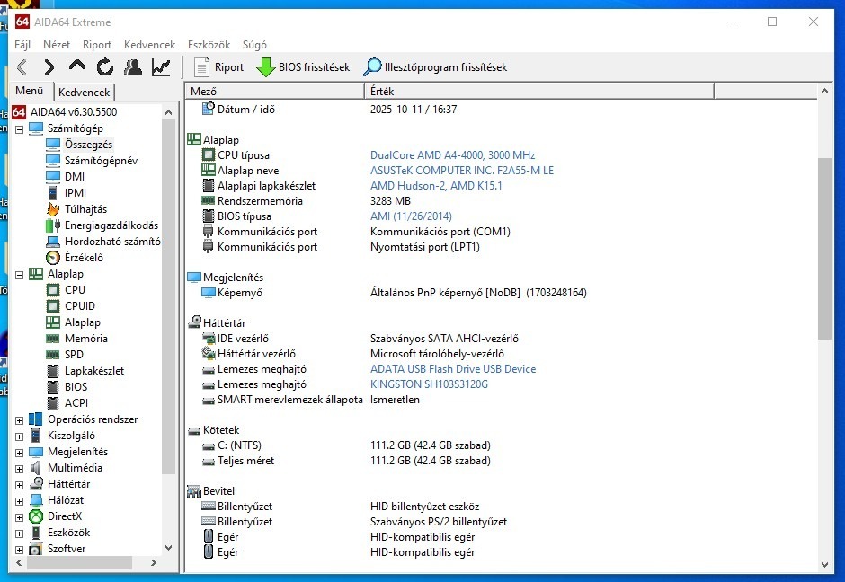845x582 pixels.
Task: Expand the Eszközök tree node
Action: [x=20, y=533]
